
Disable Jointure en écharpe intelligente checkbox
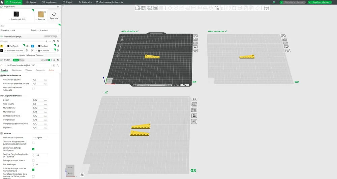[33, 149]
